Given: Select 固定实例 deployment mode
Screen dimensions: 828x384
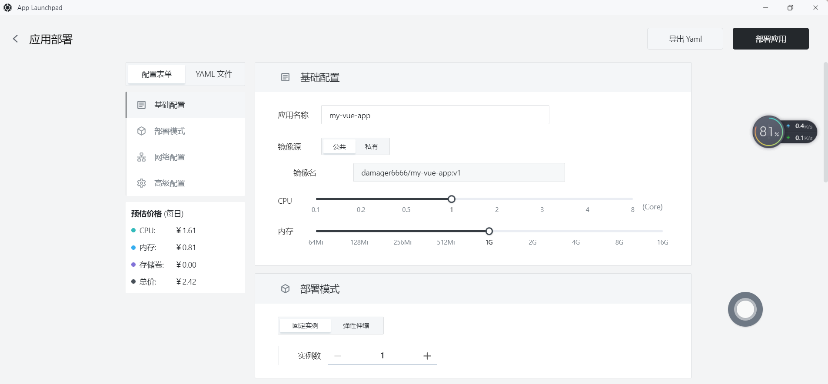Looking at the screenshot, I should [305, 326].
